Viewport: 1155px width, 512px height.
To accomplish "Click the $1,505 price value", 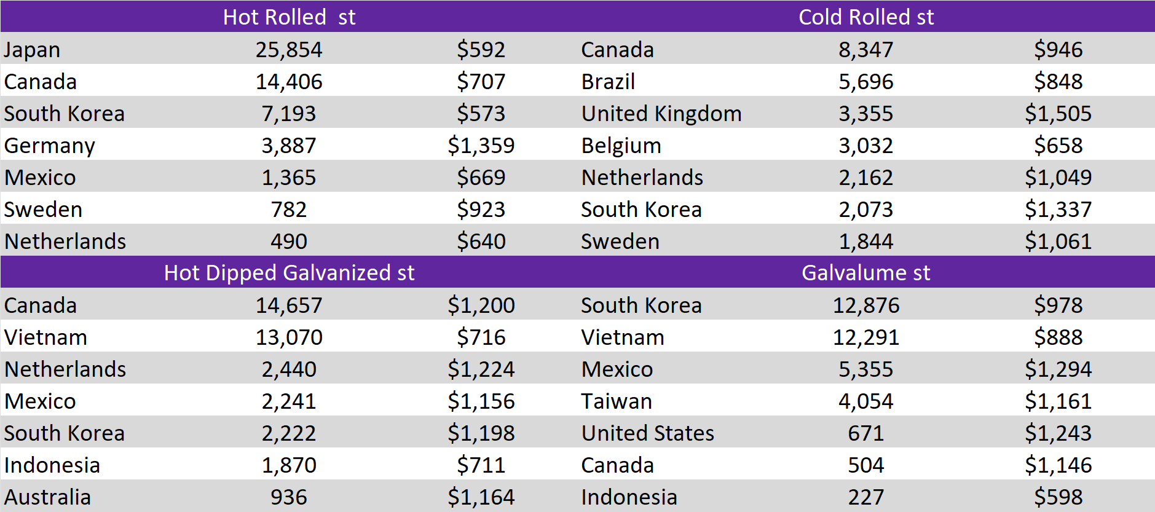I will (x=1058, y=114).
